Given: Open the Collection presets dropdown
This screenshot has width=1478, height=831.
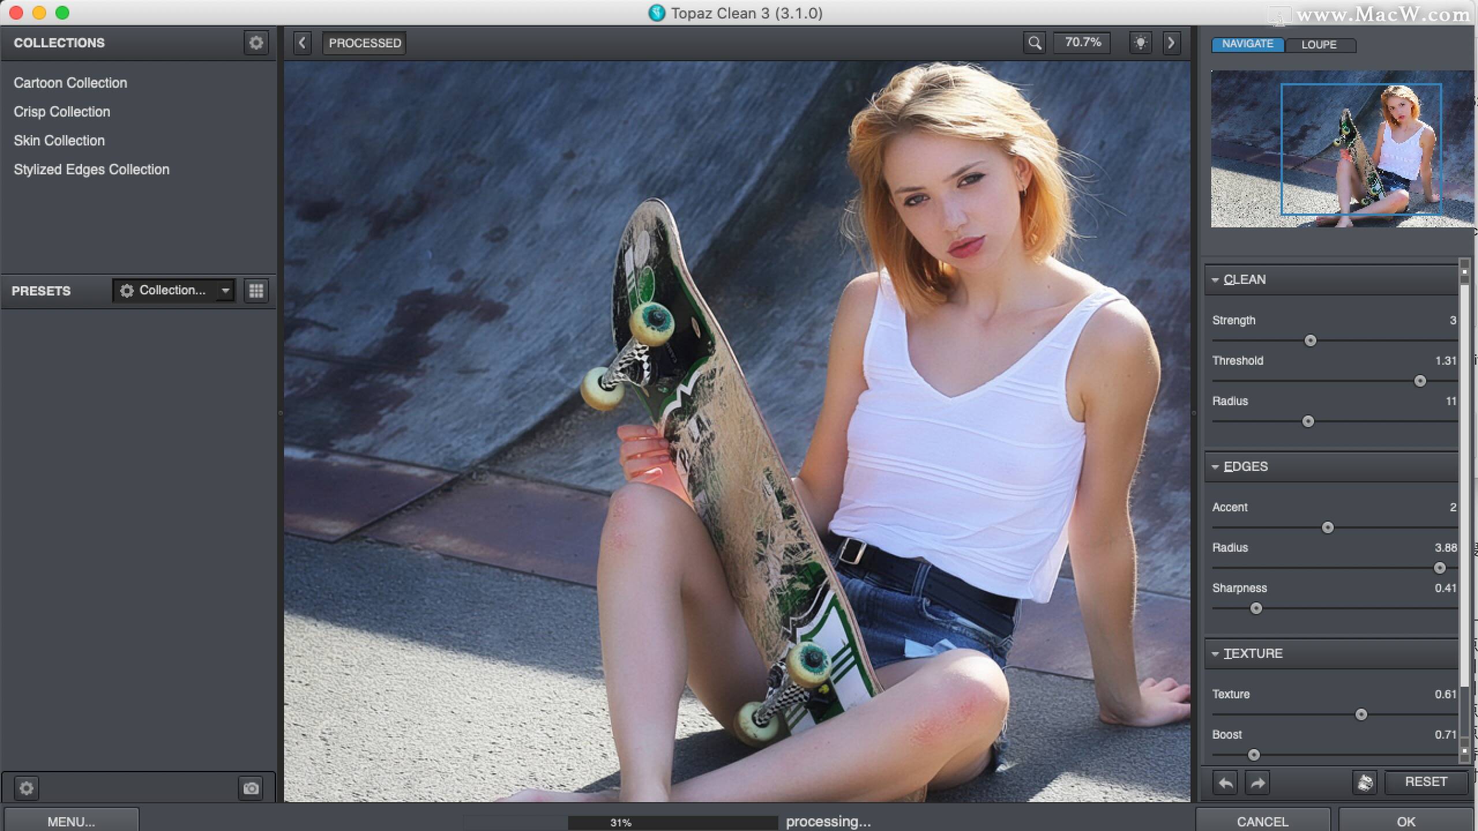Looking at the screenshot, I should click(x=174, y=290).
